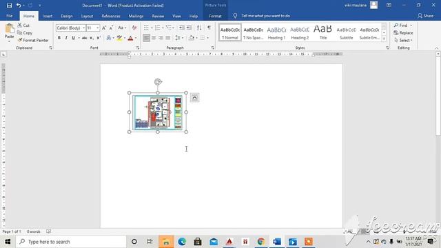This screenshot has width=441, height=248.
Task: Click the taskbar search box
Action: click(71, 242)
